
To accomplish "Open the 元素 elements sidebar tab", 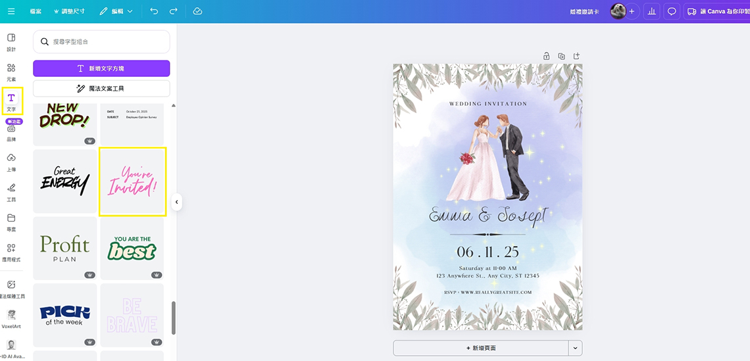I will 11,72.
